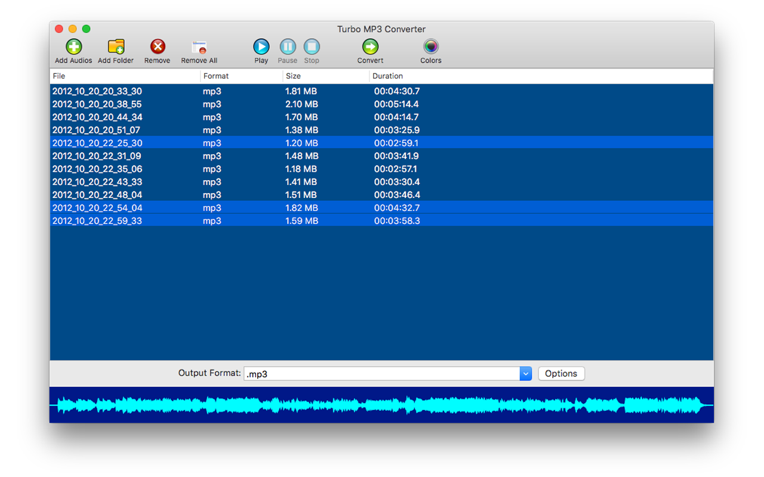Screen dimensions: 764x477
Task: Open the Output Format dropdown arrow
Action: click(x=525, y=374)
